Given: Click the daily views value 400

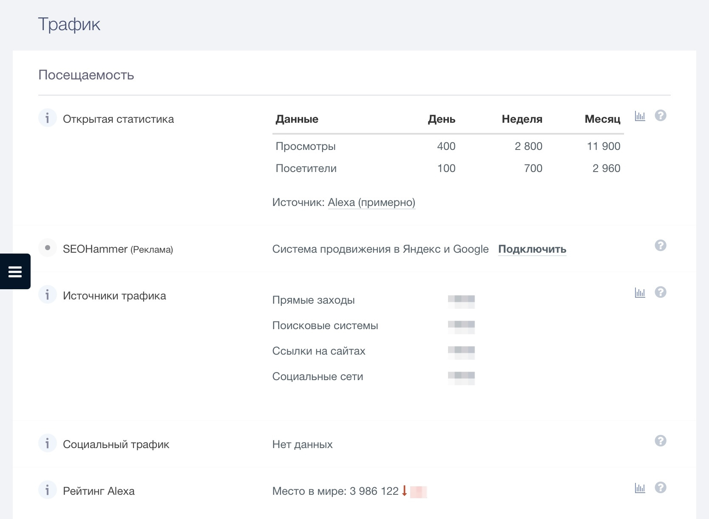Looking at the screenshot, I should (x=446, y=146).
